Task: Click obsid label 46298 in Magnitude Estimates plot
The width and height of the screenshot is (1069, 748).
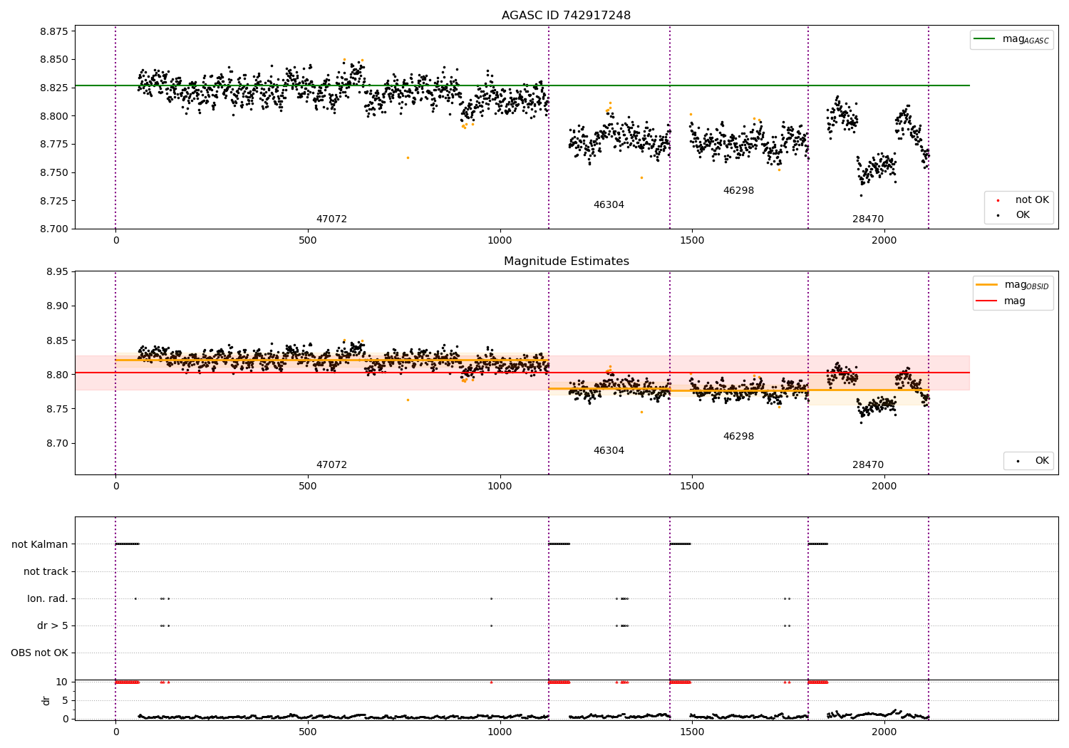Action: point(738,437)
